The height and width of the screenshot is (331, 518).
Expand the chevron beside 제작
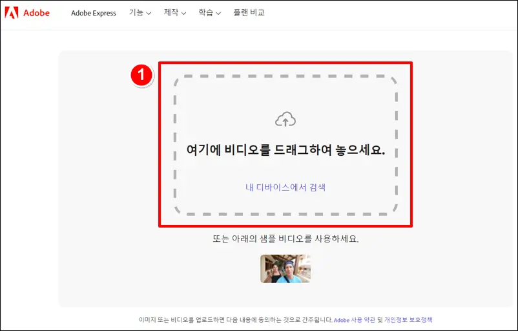184,14
